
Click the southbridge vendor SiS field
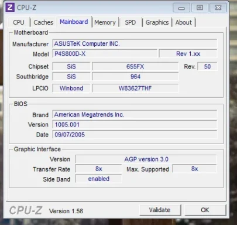pyautogui.click(x=71, y=77)
